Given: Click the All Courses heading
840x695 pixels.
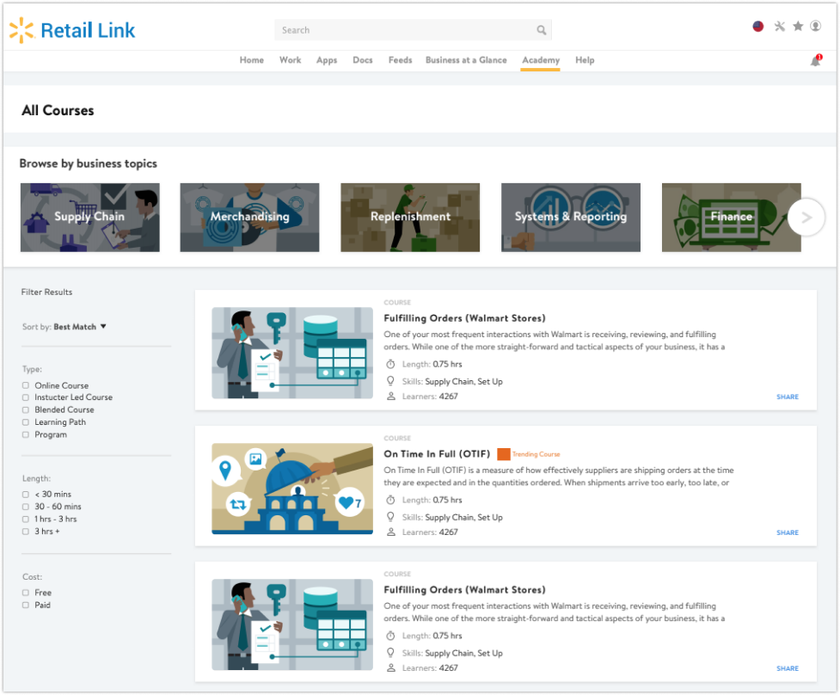Looking at the screenshot, I should click(58, 110).
